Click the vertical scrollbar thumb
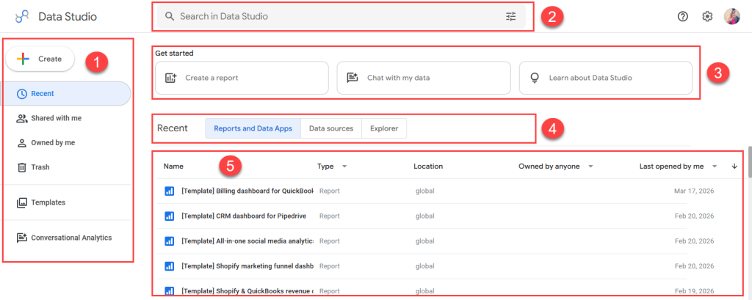This screenshot has width=752, height=300. click(749, 163)
